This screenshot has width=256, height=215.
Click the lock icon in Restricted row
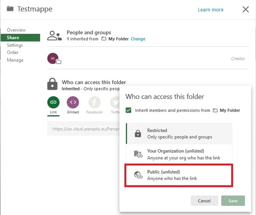(x=138, y=133)
